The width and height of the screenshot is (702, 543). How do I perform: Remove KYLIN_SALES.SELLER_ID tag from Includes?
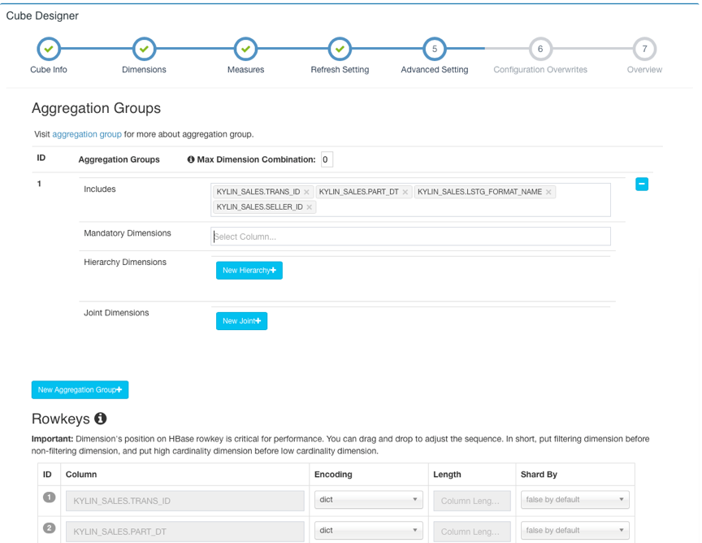pos(310,207)
